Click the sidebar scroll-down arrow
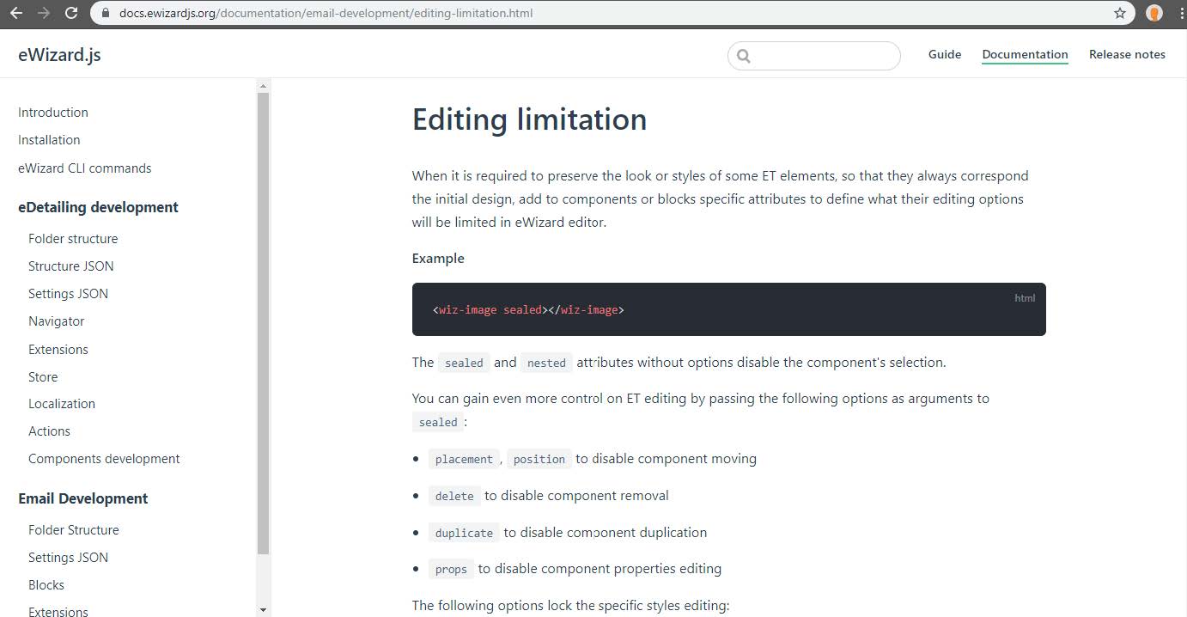Viewport: 1187px width, 617px height. tap(263, 609)
